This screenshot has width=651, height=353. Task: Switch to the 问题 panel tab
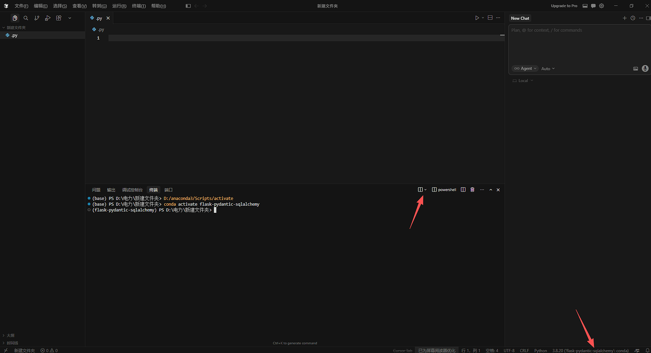click(x=96, y=190)
